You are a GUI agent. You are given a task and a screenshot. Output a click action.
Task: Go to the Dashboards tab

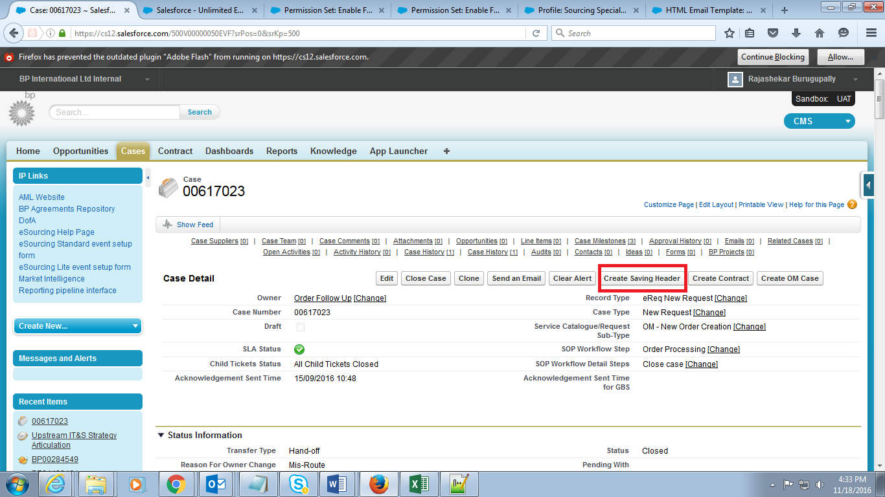tap(229, 151)
